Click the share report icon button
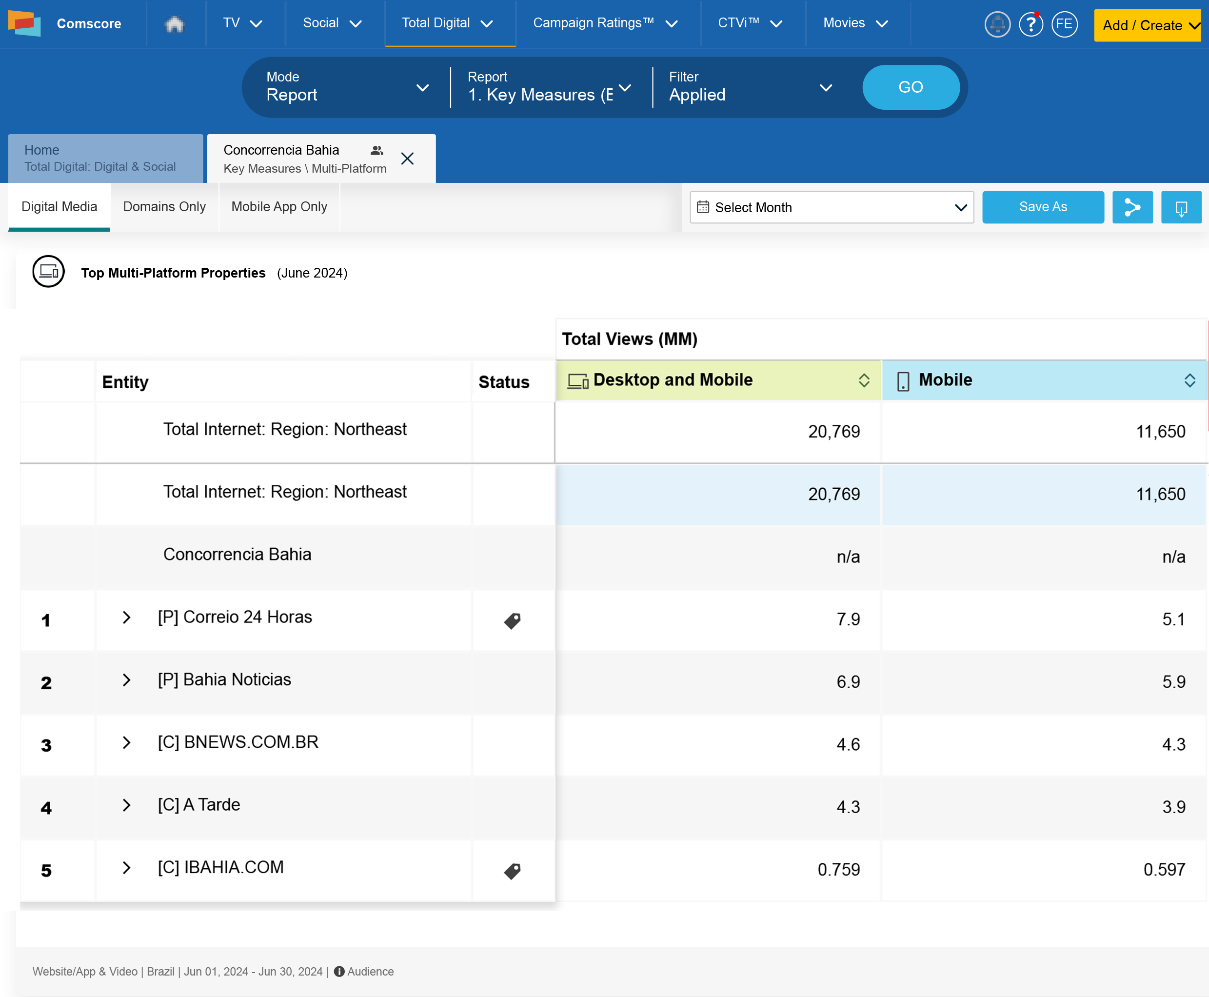 pos(1132,207)
